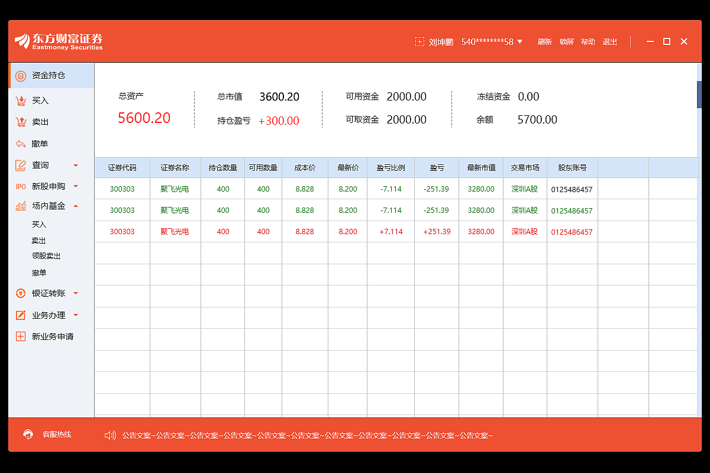Click the announcement speaker icon
This screenshot has height=473, width=710.
(109, 435)
